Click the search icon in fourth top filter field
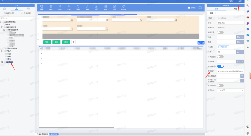This screenshot has height=136, width=251. pyautogui.click(x=176, y=20)
